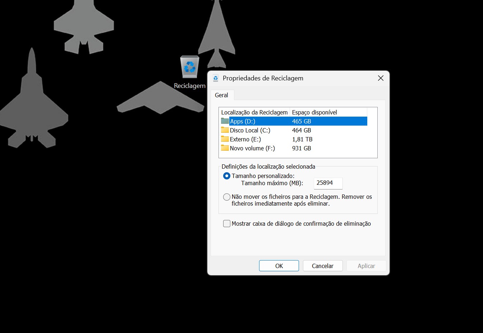
Task: Click the Aplicar button
Action: pos(366,266)
